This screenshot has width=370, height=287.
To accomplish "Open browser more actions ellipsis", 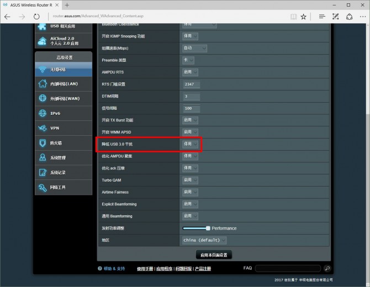I will (363, 17).
